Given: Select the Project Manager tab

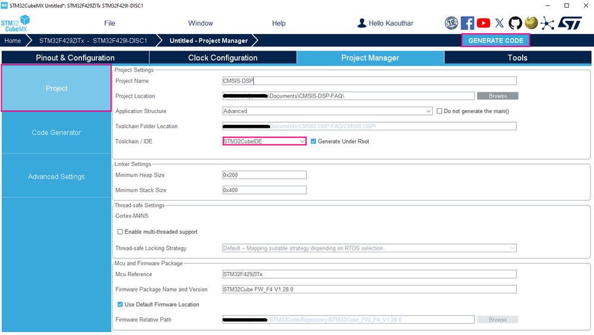Looking at the screenshot, I should click(x=370, y=58).
